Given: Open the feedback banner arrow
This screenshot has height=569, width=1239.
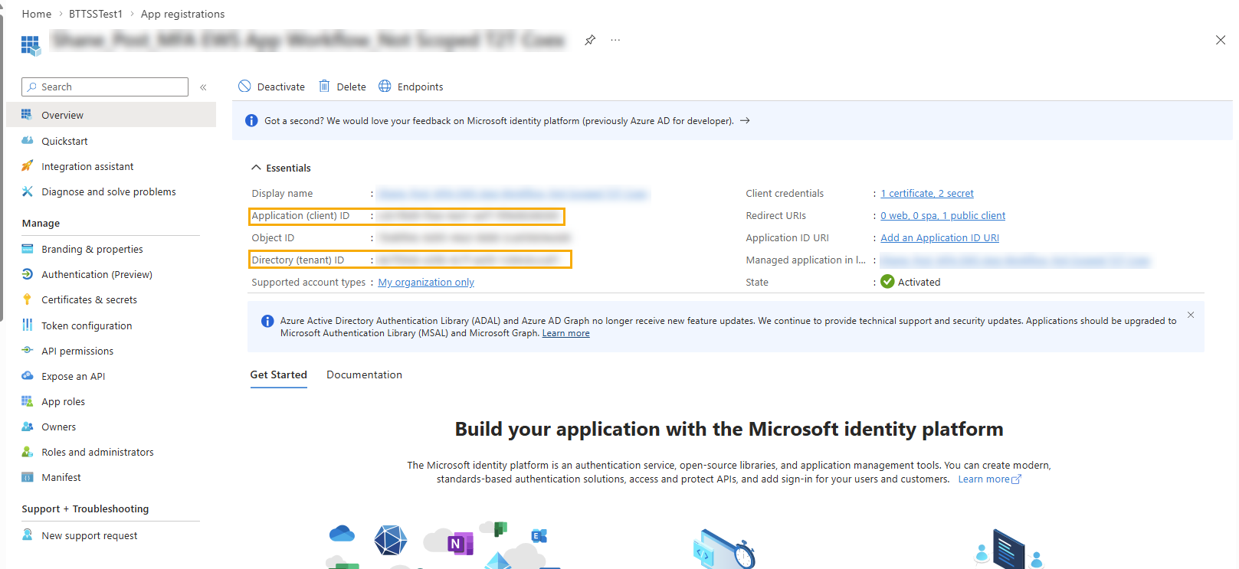Looking at the screenshot, I should (745, 120).
